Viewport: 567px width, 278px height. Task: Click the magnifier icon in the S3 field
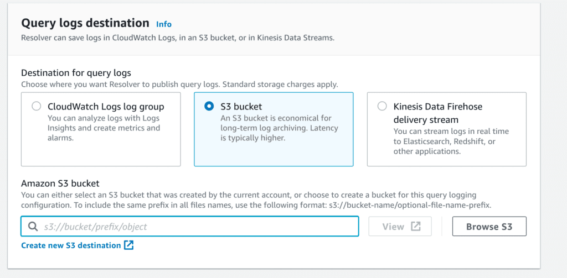33,227
